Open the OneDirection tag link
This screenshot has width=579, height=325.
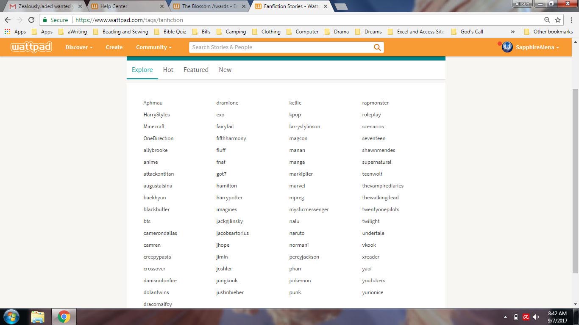pyautogui.click(x=159, y=138)
